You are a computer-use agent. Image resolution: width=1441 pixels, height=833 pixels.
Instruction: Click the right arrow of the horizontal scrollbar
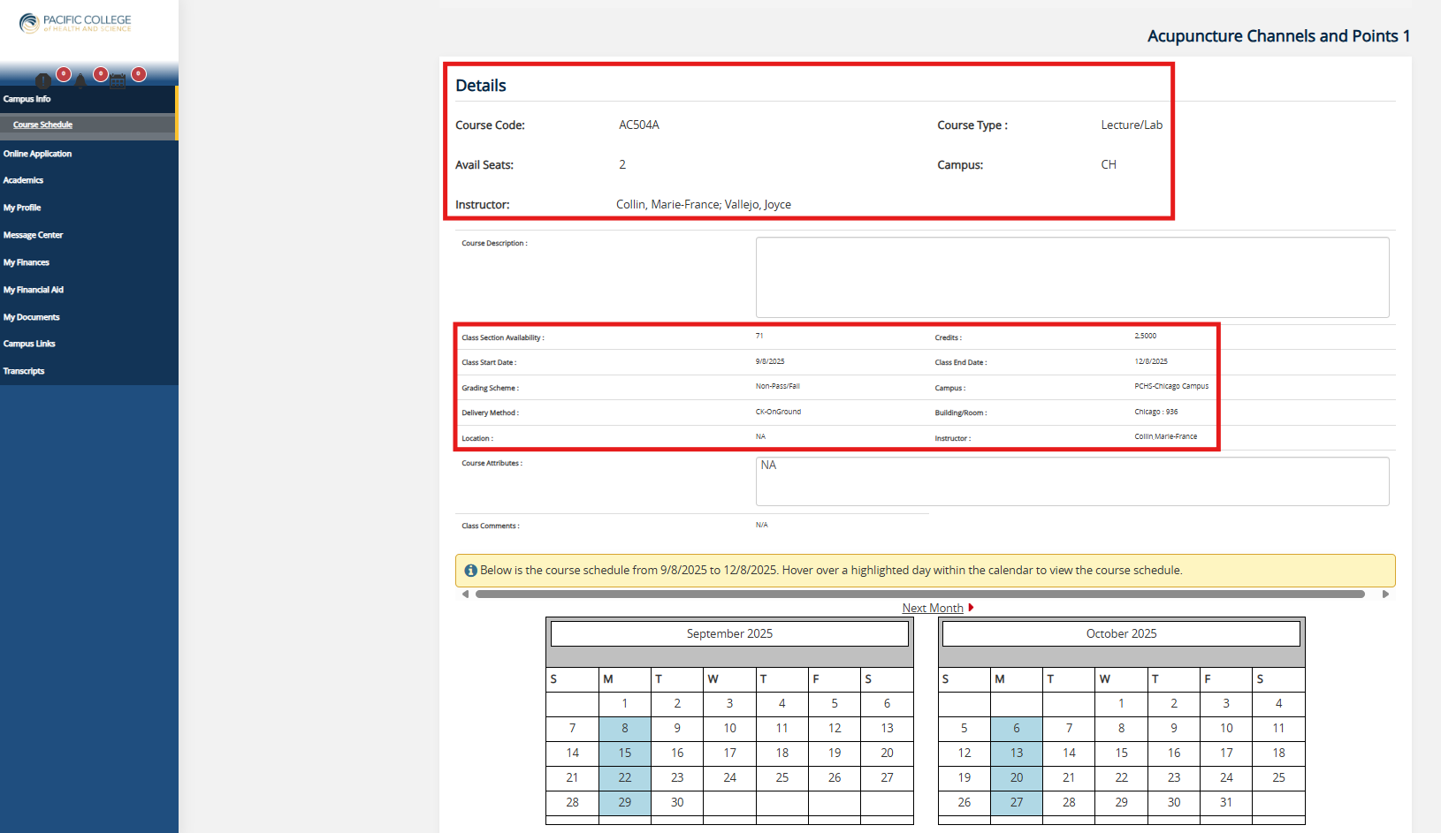coord(1385,594)
